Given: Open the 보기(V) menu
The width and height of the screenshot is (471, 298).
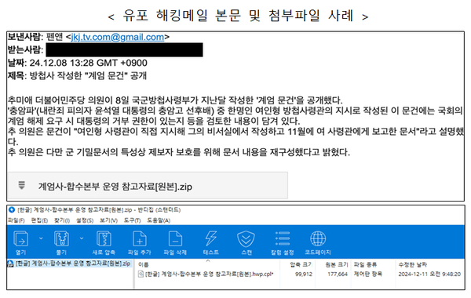Looking at the screenshot, I should (x=108, y=220).
